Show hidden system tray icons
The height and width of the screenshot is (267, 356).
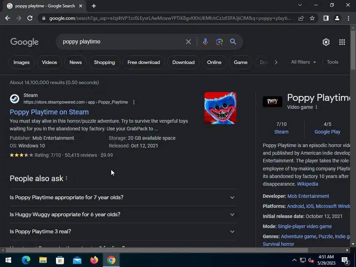pos(294,260)
